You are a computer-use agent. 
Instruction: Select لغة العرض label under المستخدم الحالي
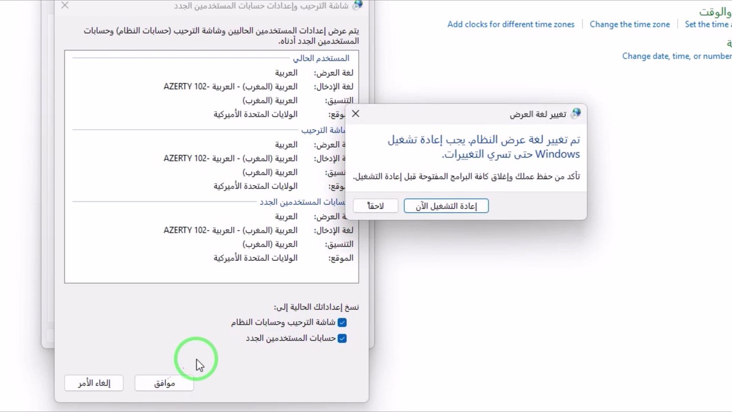pyautogui.click(x=333, y=73)
